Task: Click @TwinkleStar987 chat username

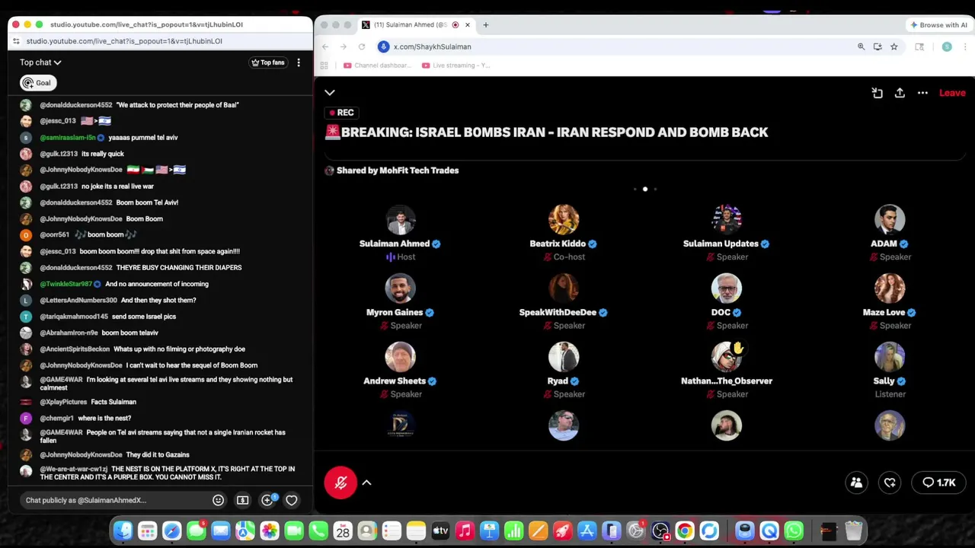Action: pos(66,284)
